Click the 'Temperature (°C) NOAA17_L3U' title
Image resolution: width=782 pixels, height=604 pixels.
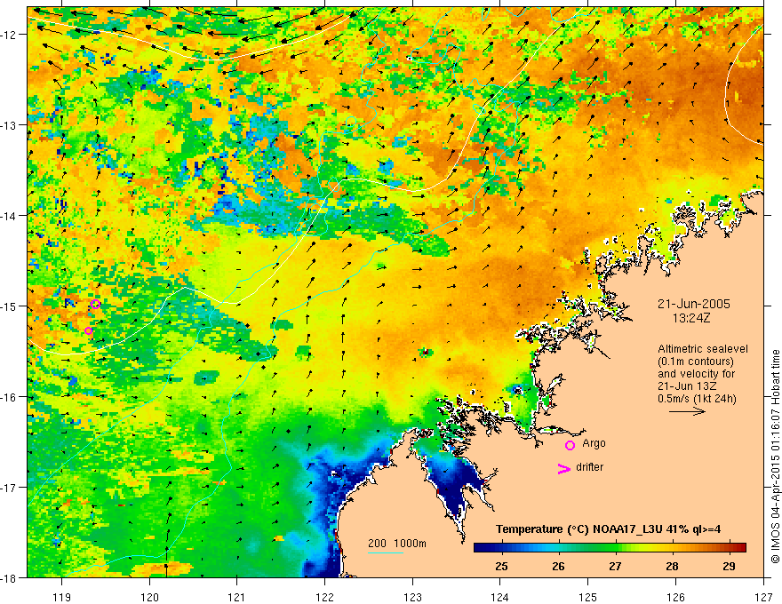click(579, 529)
